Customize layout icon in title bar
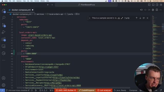Viewport: 164px width, 92px height. 161,5
